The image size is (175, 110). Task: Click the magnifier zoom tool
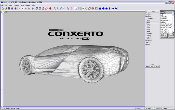(x=83, y=8)
